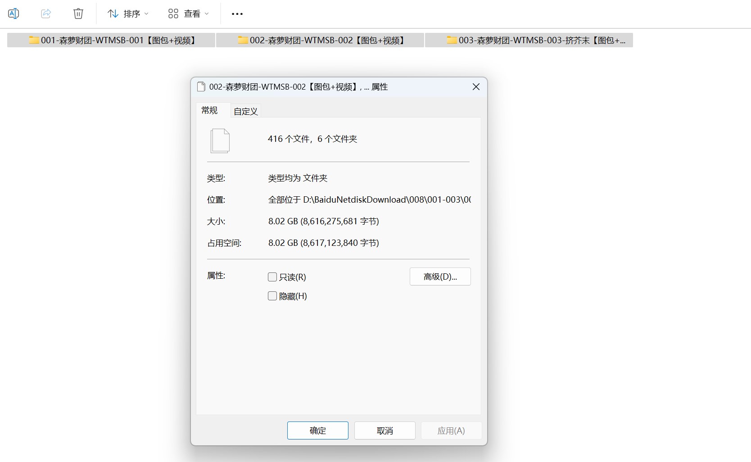This screenshot has height=462, width=751.
Task: Close the properties dialog window
Action: point(476,86)
